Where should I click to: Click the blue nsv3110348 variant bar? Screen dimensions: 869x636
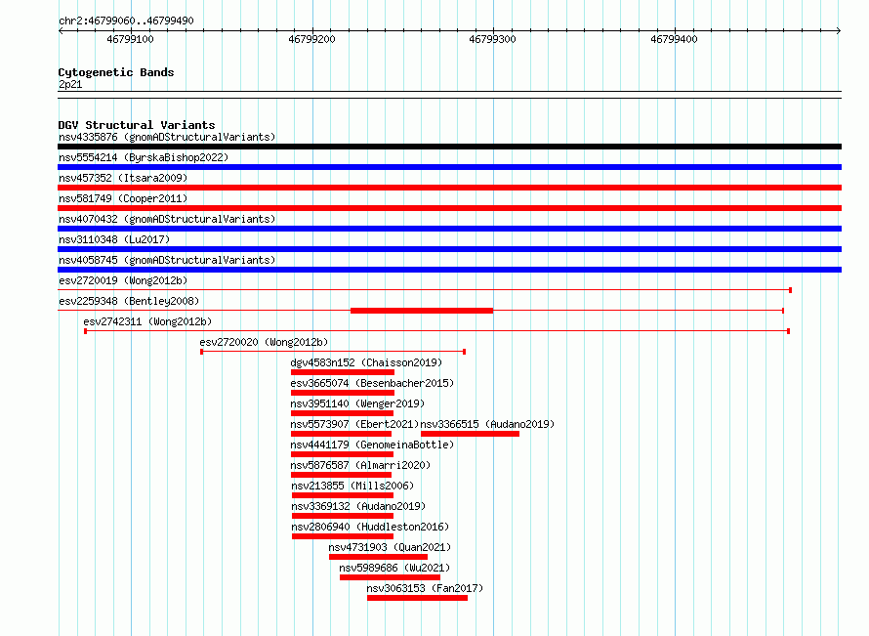[x=449, y=249]
